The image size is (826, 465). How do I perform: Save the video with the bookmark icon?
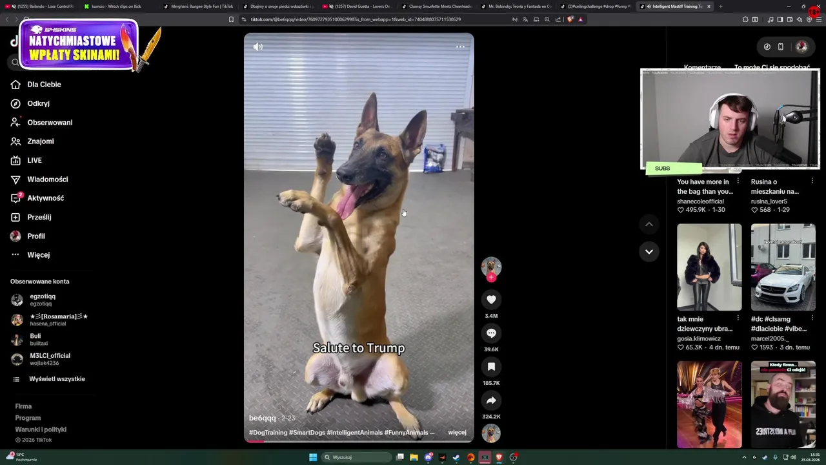pos(491,367)
